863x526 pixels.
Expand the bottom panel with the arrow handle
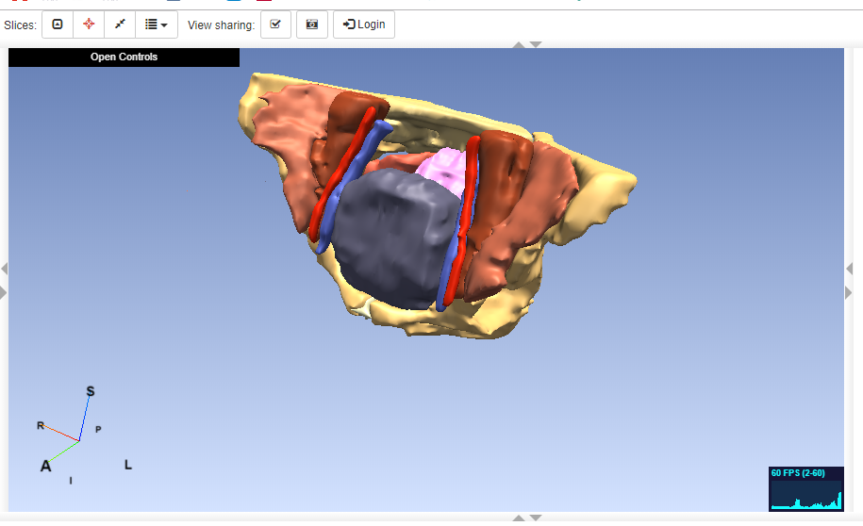(527, 518)
